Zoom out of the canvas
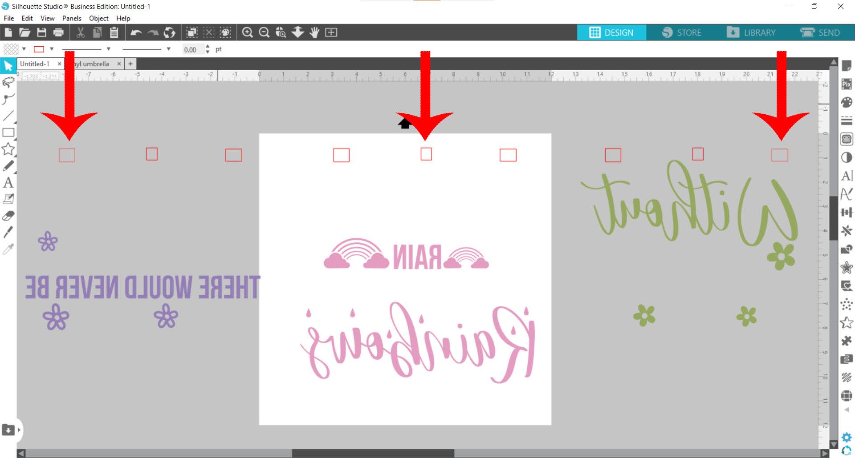This screenshot has height=458, width=855. pos(264,32)
